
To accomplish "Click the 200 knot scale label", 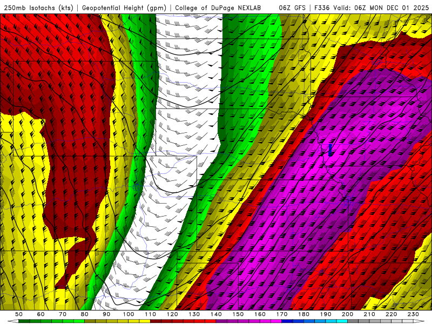I will click(x=347, y=314).
